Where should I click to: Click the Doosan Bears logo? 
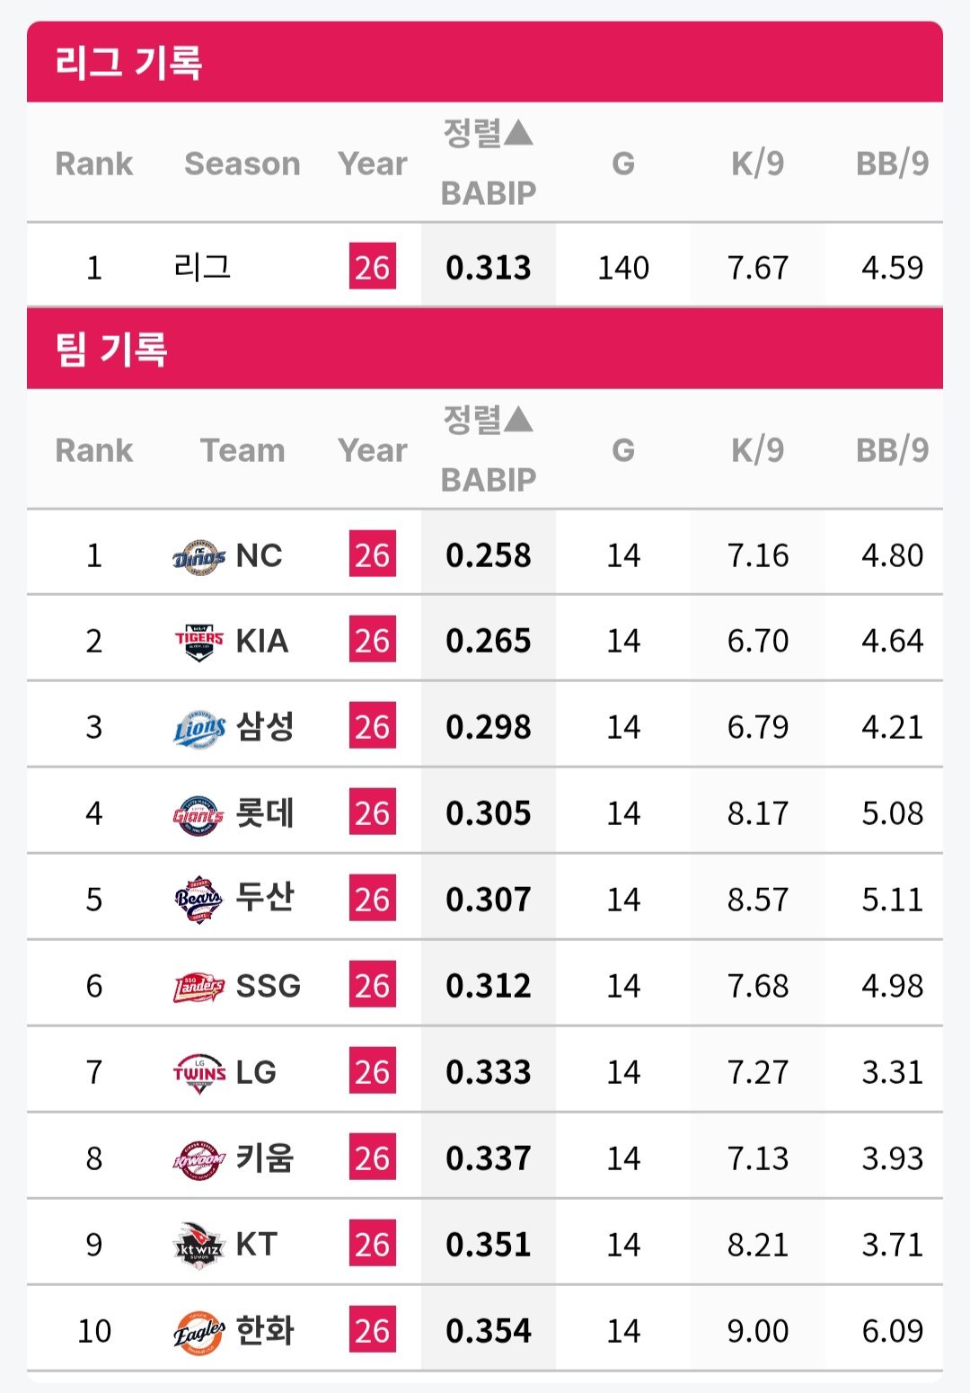click(198, 900)
